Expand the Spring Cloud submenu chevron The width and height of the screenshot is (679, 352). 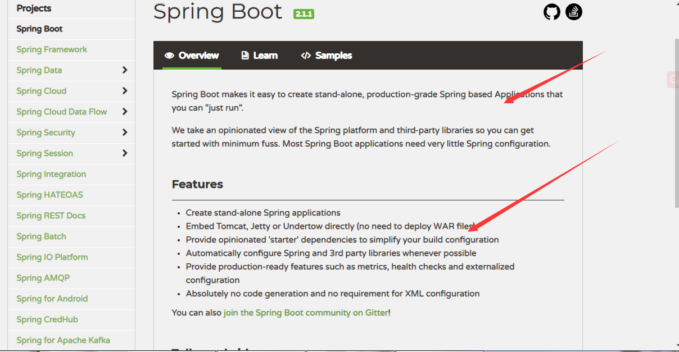click(125, 91)
